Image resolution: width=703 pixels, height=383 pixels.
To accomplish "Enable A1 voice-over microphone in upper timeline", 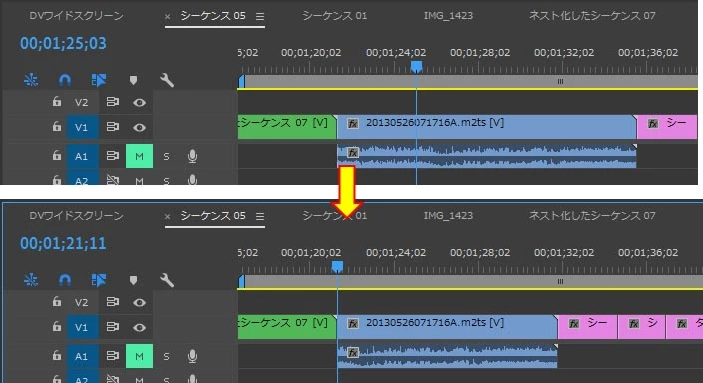I will pos(192,156).
